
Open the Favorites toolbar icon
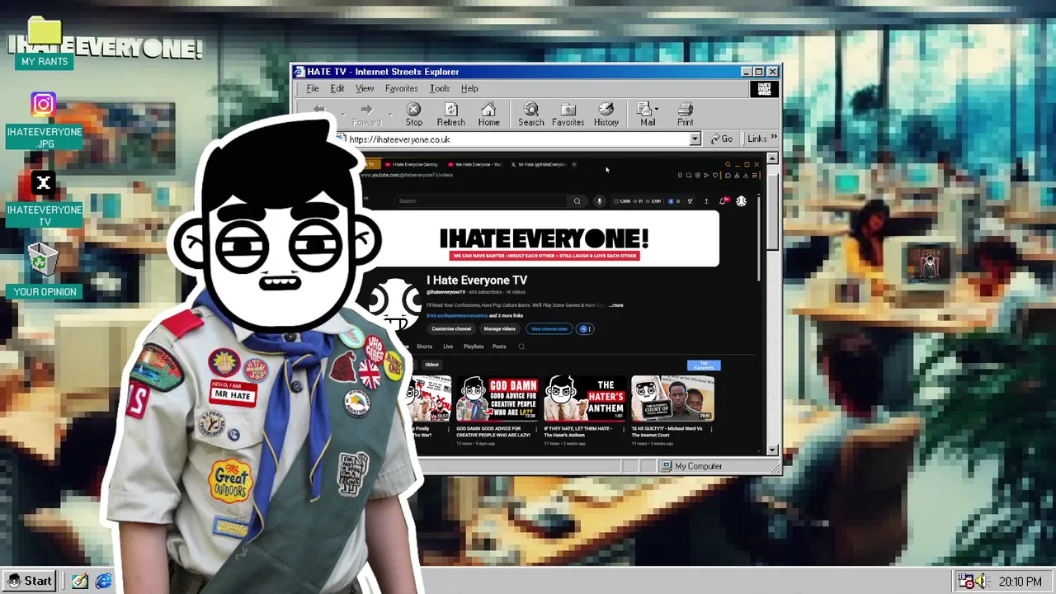click(568, 114)
